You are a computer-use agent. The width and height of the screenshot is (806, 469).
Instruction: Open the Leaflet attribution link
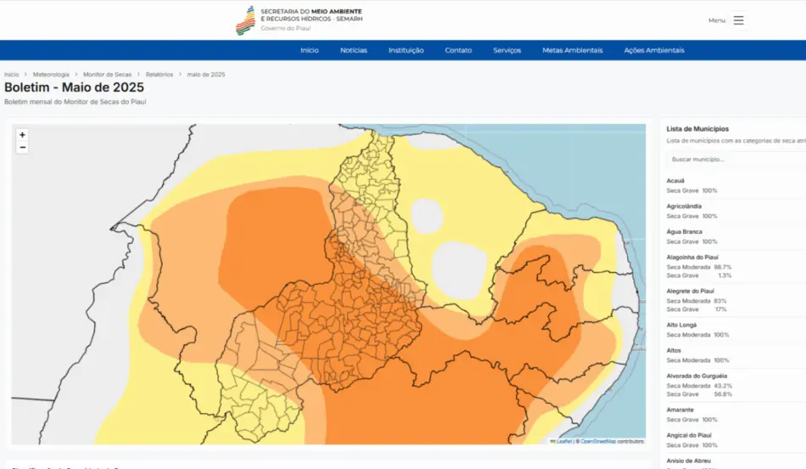tap(563, 441)
